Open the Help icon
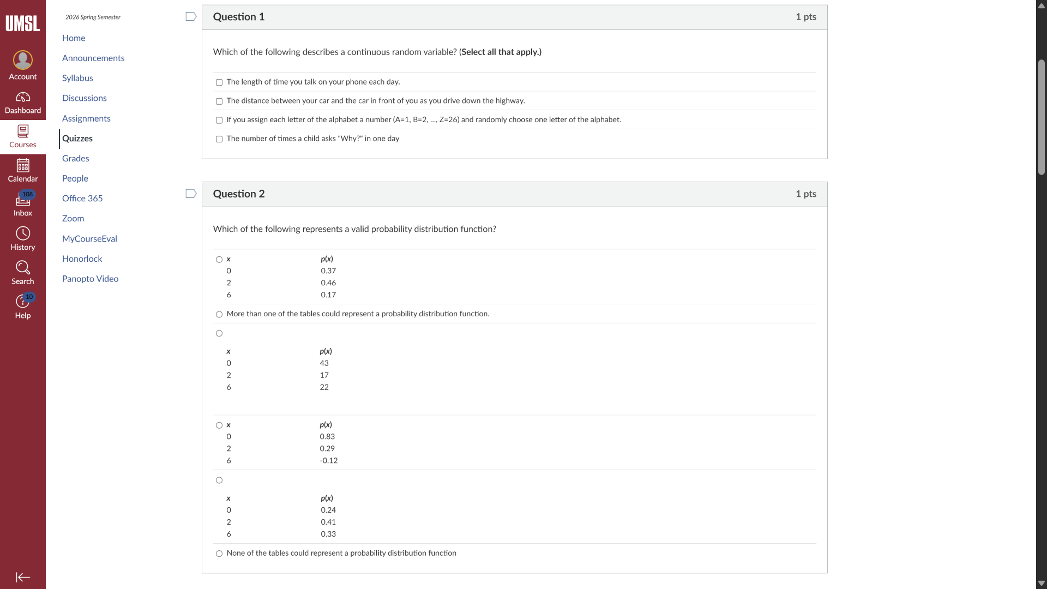Viewport: 1047px width, 589px height. [23, 302]
